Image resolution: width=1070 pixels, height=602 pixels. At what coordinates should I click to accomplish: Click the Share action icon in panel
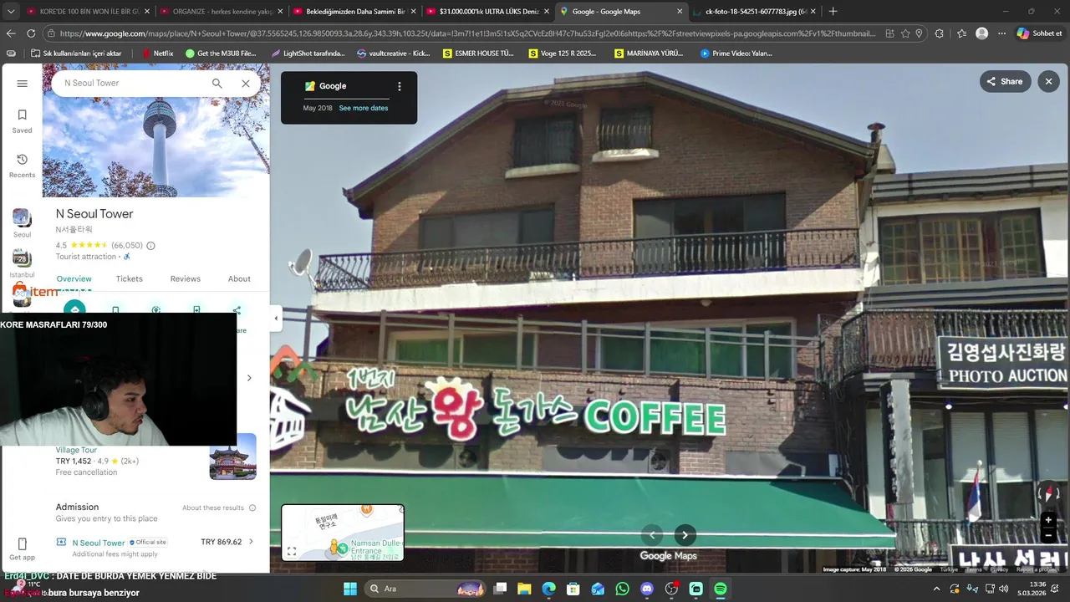click(237, 310)
